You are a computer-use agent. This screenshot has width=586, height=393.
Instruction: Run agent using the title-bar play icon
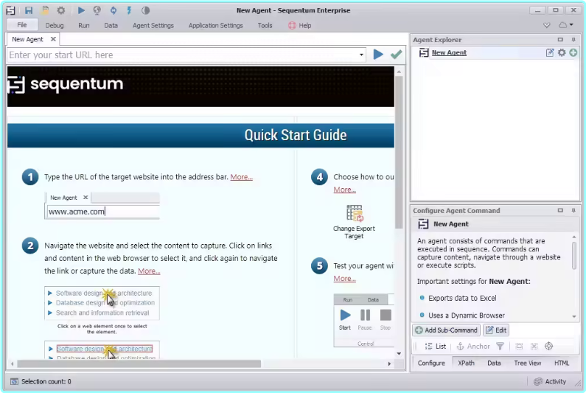[x=81, y=10]
